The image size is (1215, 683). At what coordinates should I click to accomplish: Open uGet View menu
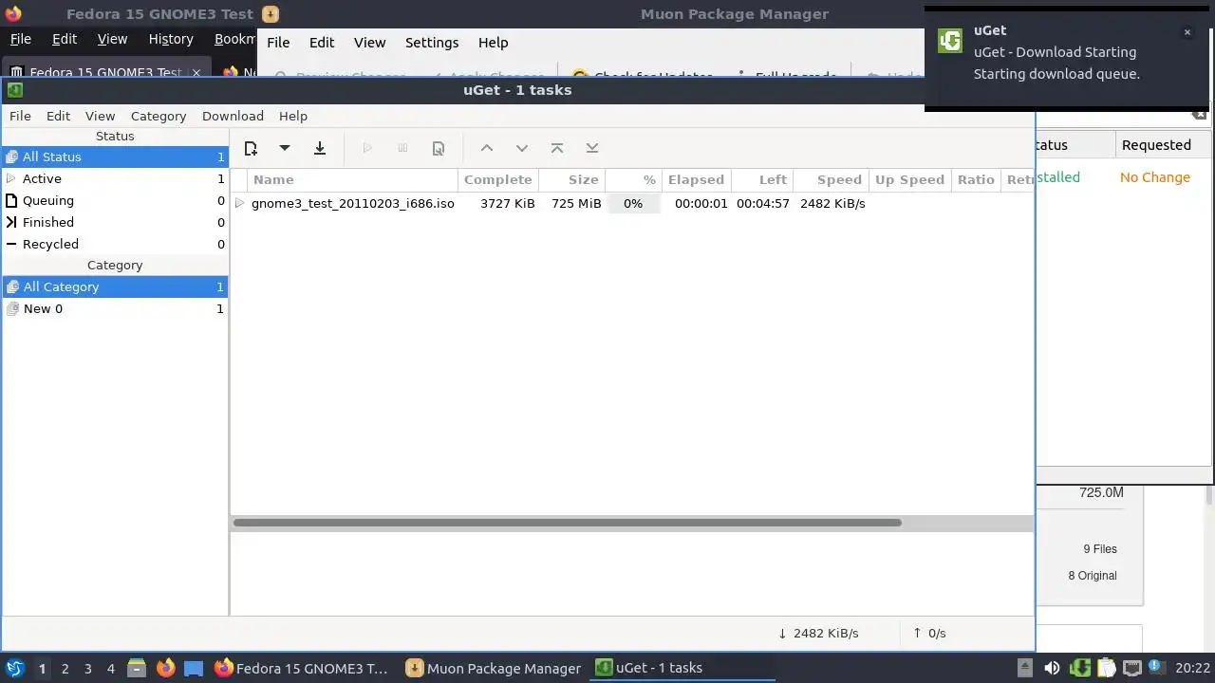tap(100, 116)
